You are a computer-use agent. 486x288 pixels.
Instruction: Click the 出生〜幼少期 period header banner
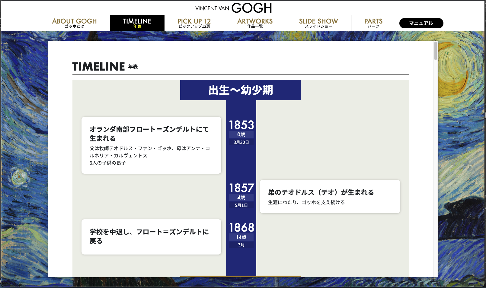pos(241,90)
